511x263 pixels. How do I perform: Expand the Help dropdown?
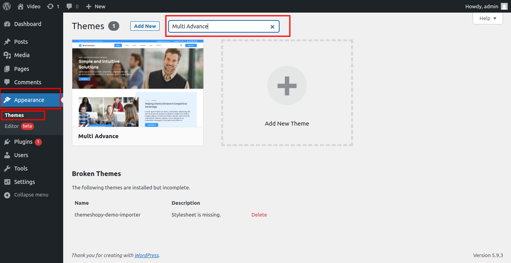coord(487,19)
